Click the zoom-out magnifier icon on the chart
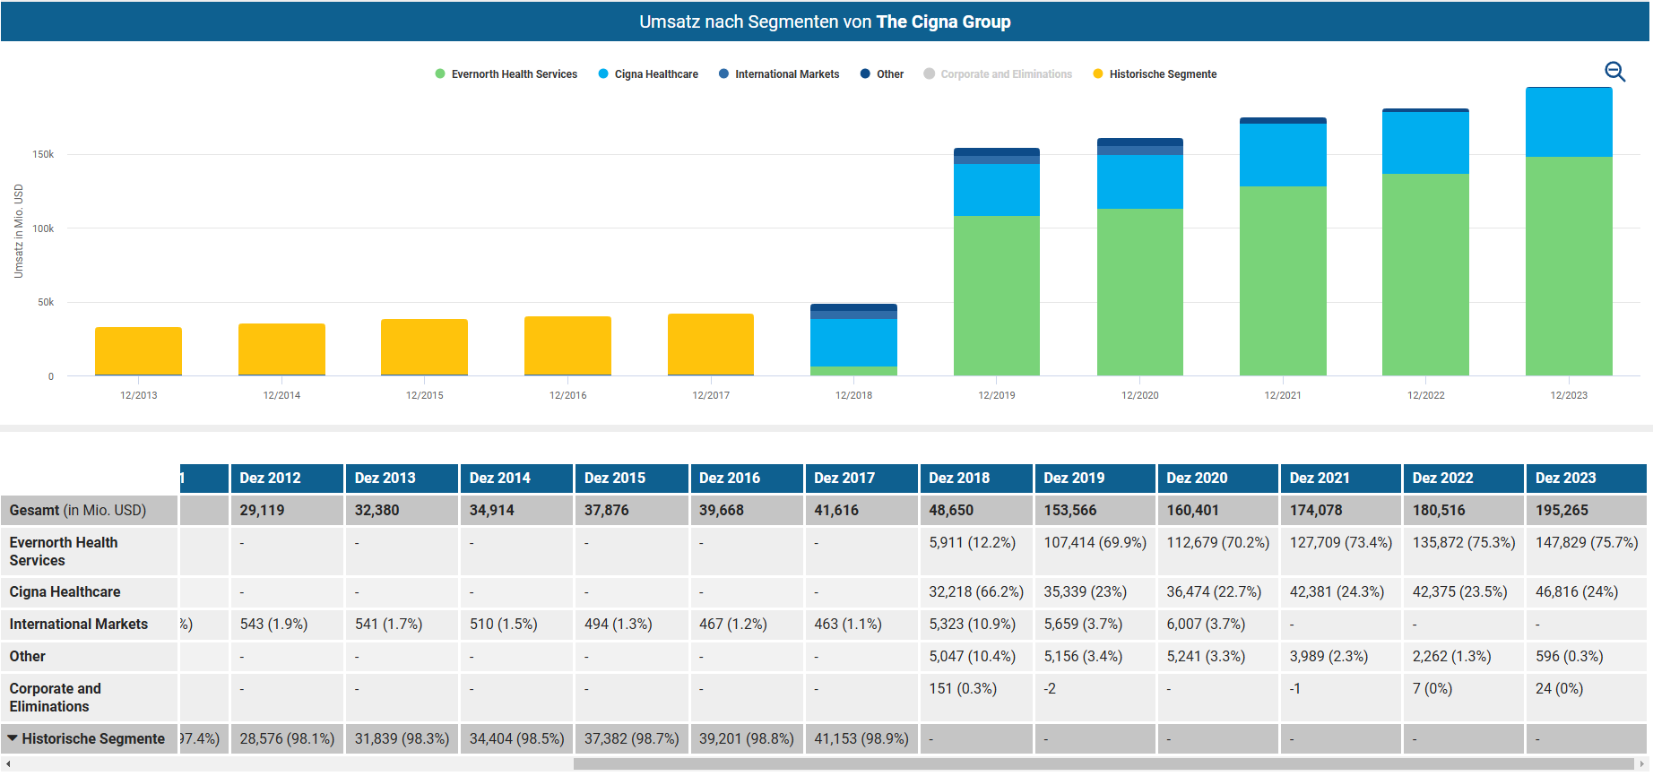 1614,72
